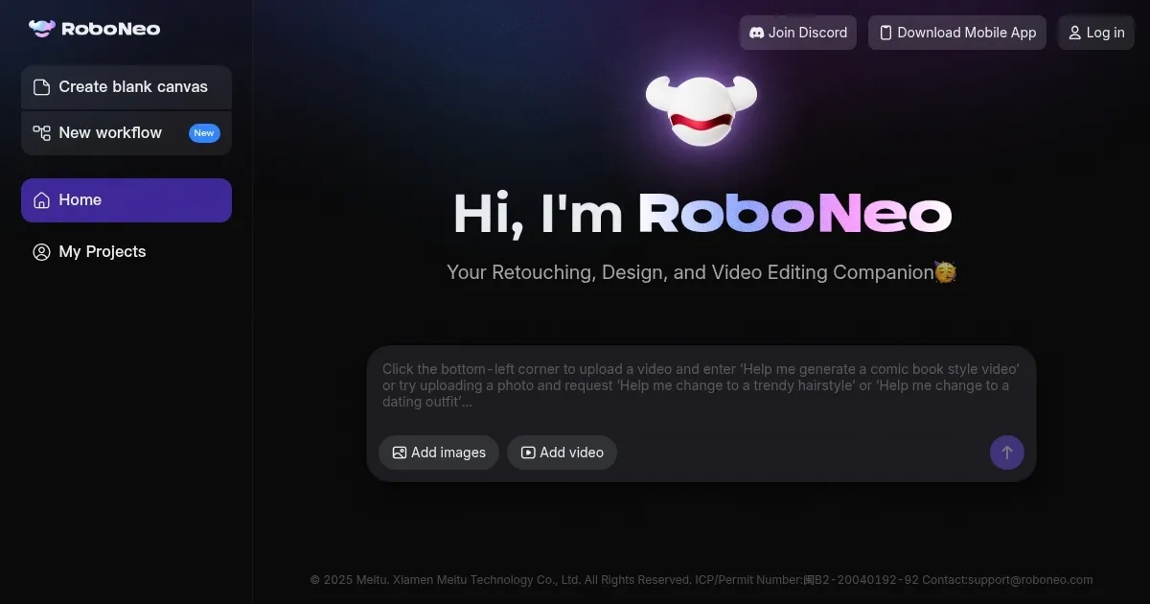Click the blank page icon beside Create blank canvas

click(41, 87)
